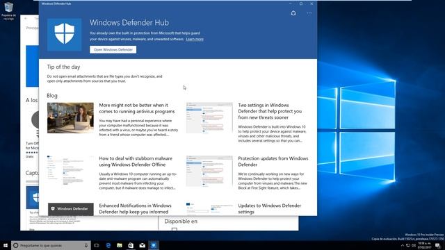Open the Store app from the taskbar
This screenshot has height=250, width=445.
coord(131,245)
